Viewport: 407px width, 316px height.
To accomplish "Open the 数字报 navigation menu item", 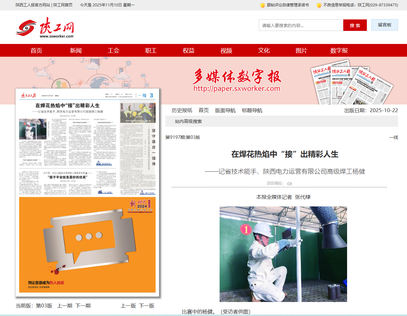I will (x=339, y=51).
